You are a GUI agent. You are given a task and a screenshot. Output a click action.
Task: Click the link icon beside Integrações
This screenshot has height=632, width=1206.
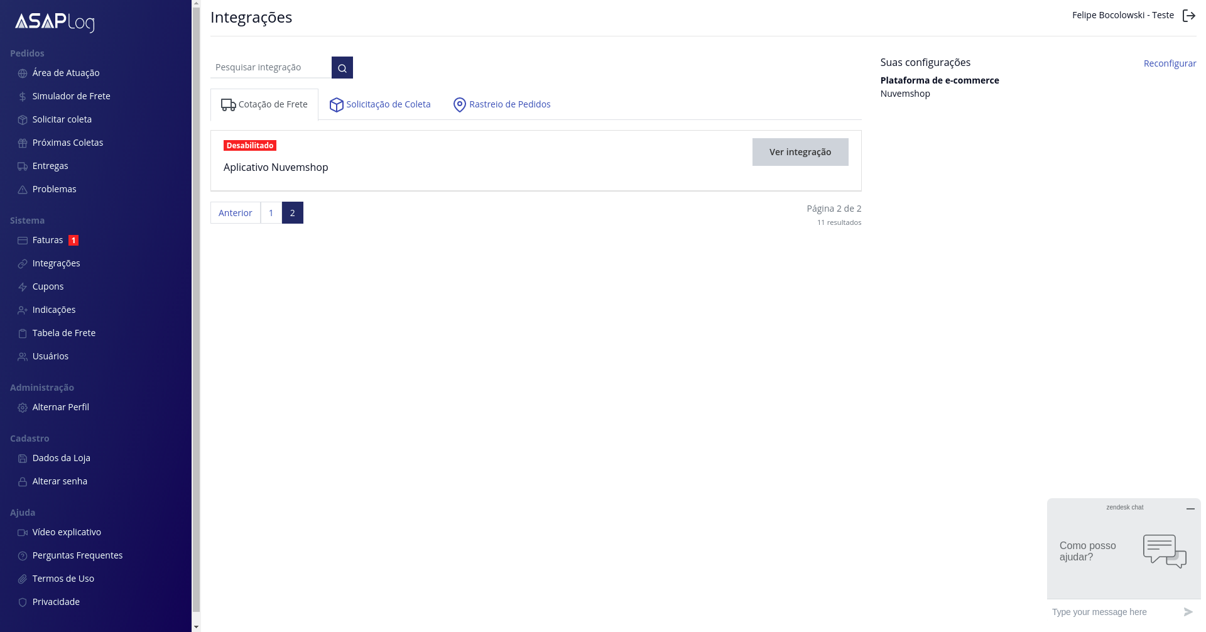coord(23,264)
